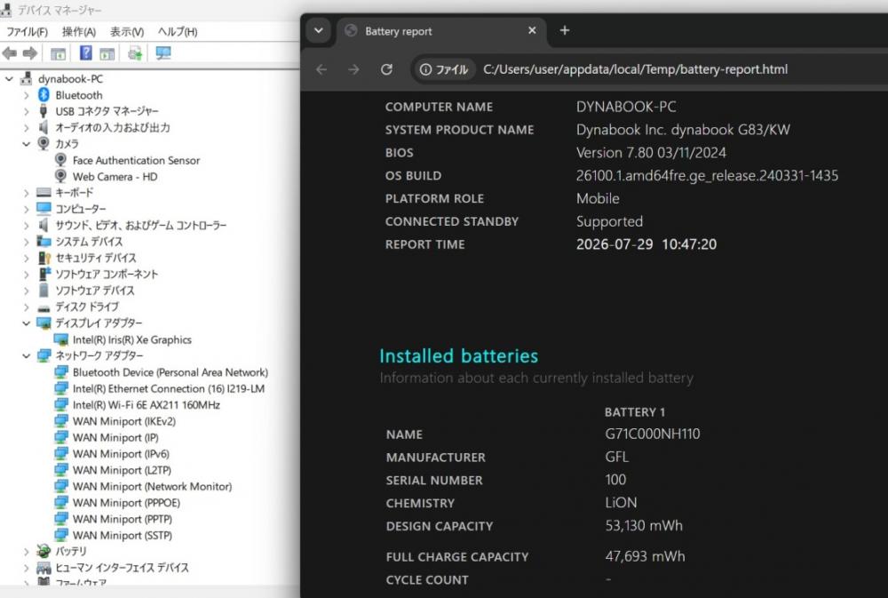Click the OS build value 26100.1.amd64fre.ge_release
Screen dimensions: 888x598
708,176
